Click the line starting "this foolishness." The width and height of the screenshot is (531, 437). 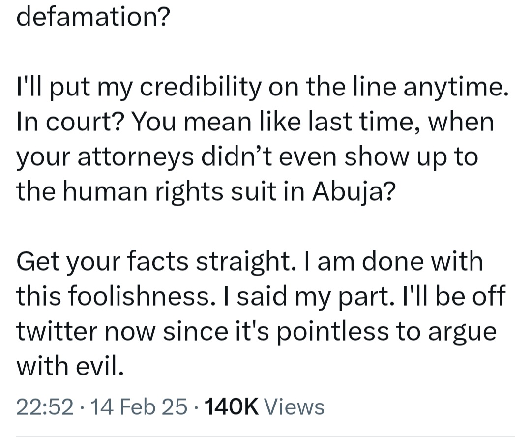(x=261, y=295)
